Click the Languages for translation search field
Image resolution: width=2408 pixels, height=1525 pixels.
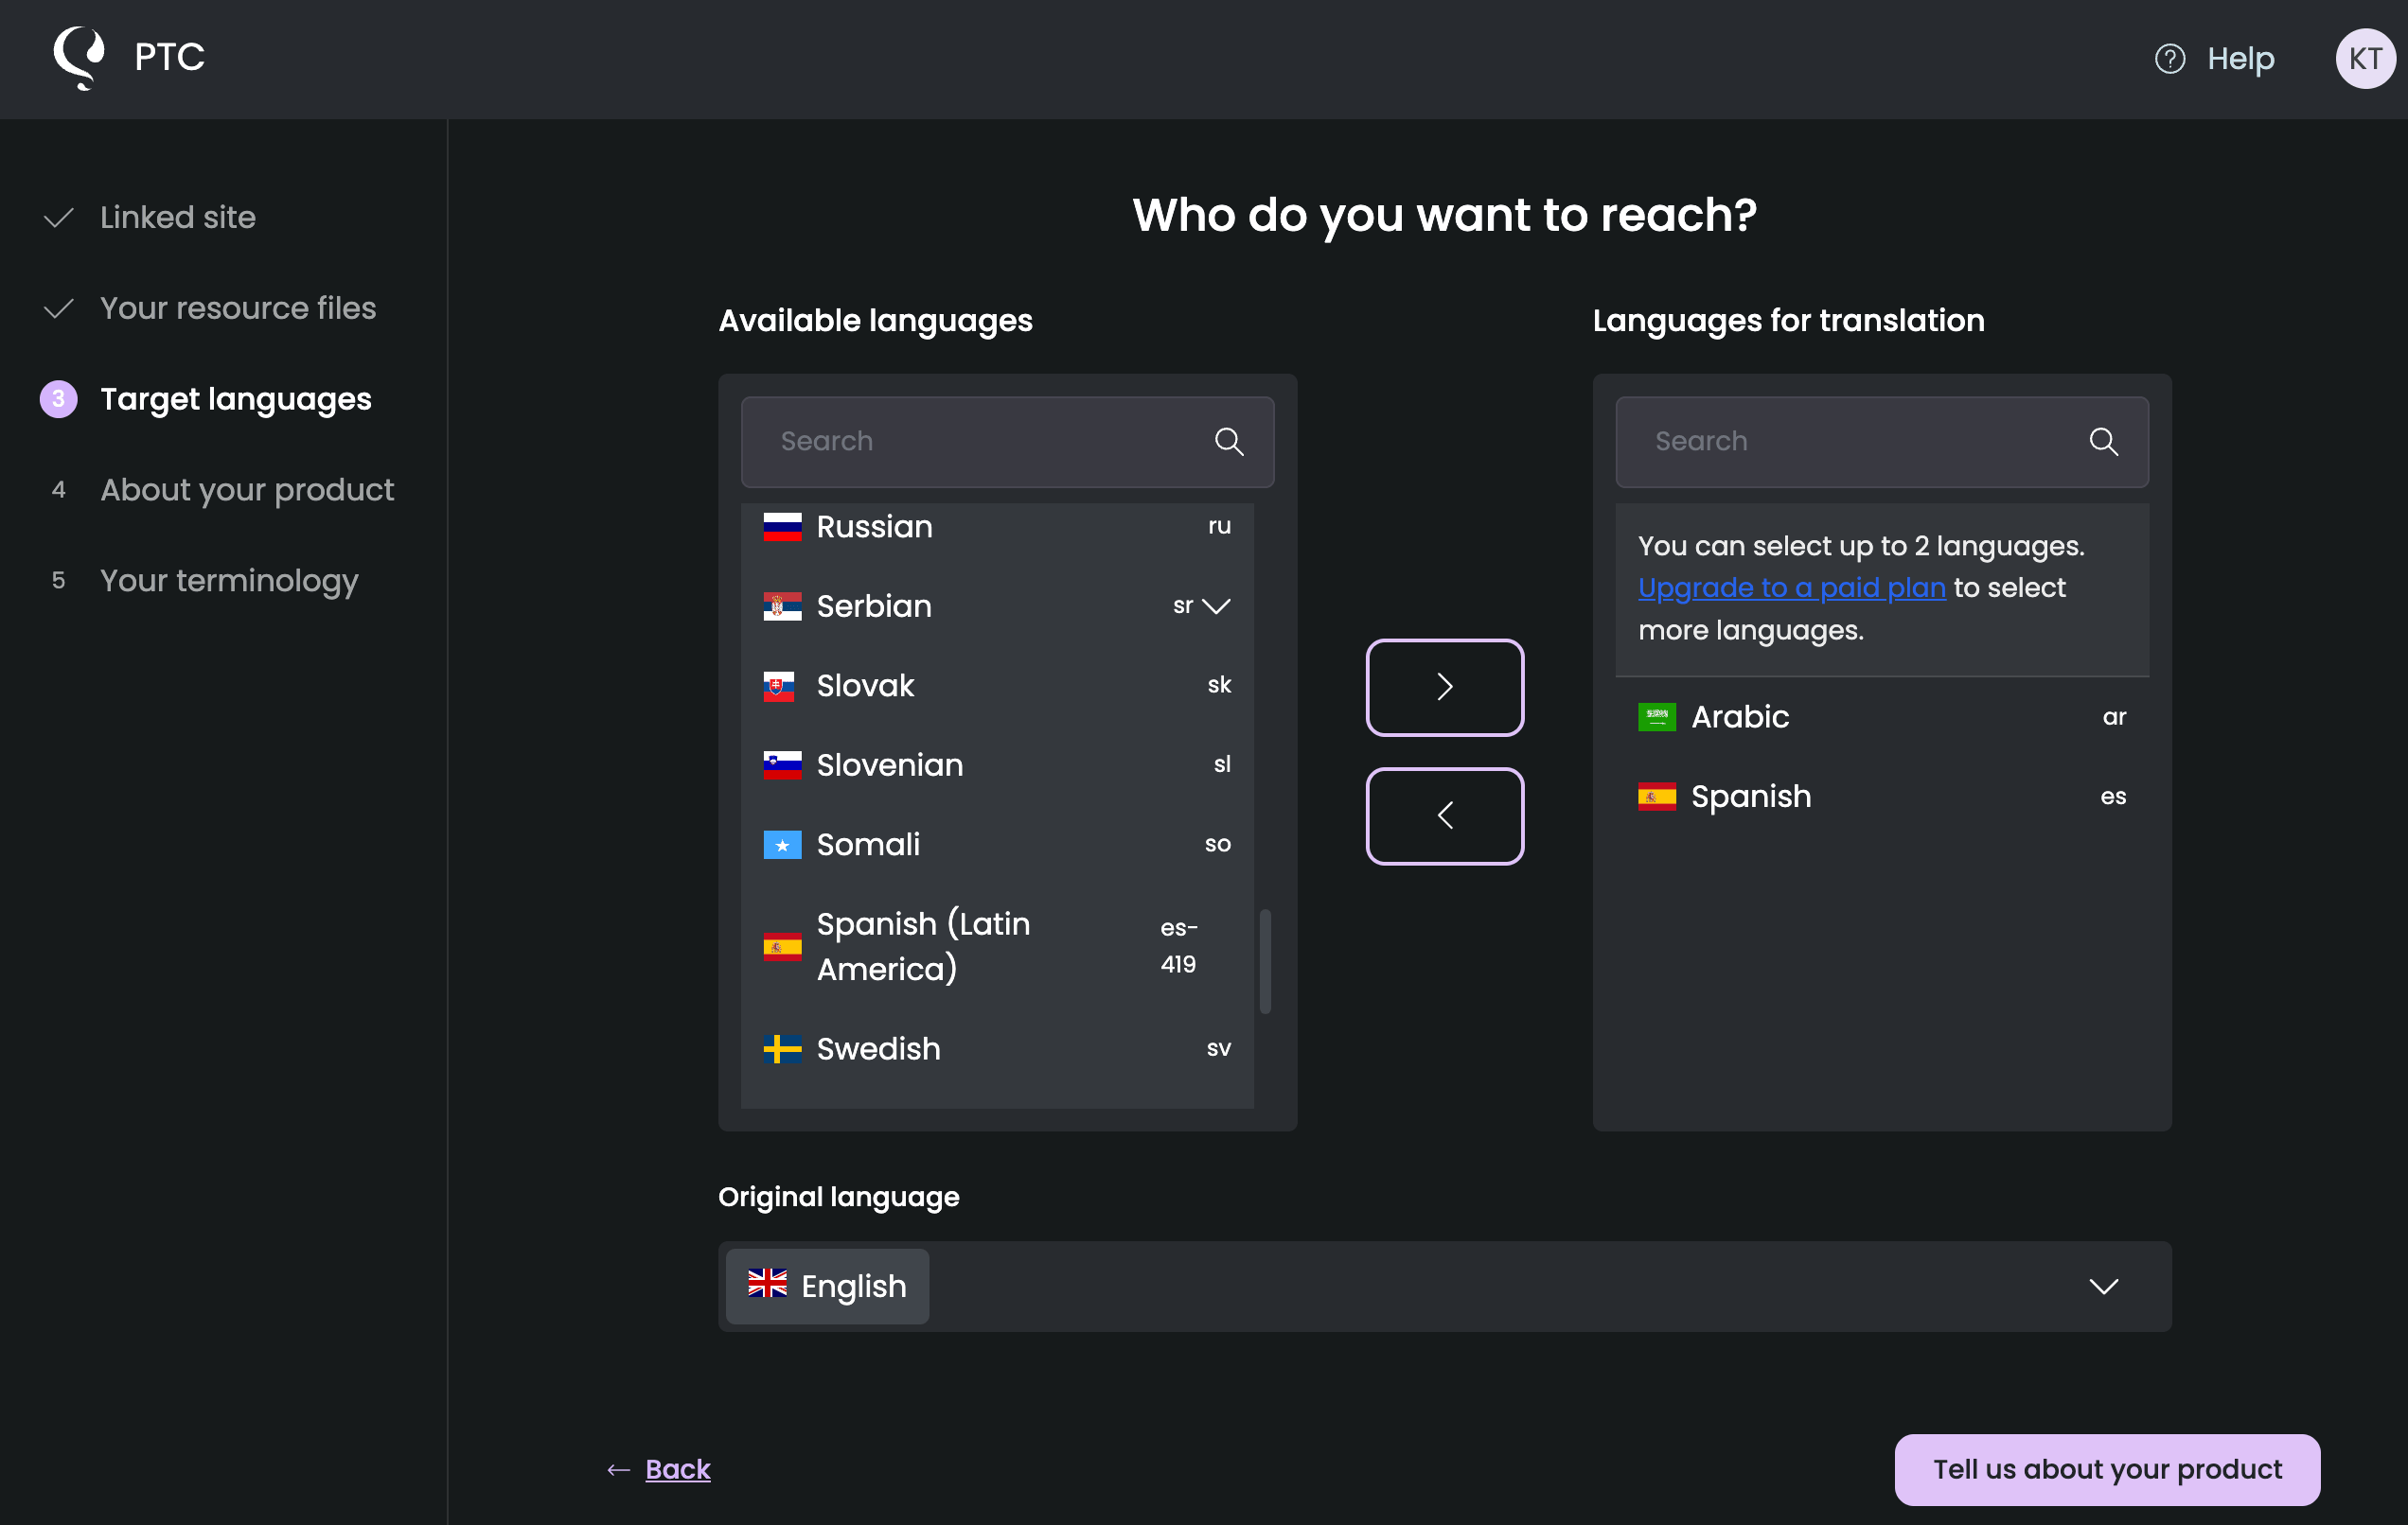1881,442
